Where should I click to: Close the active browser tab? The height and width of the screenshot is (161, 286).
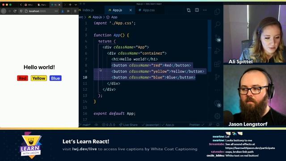pos(59,5)
